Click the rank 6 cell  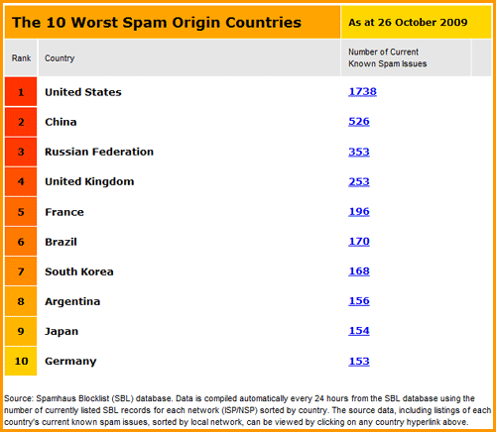21,242
